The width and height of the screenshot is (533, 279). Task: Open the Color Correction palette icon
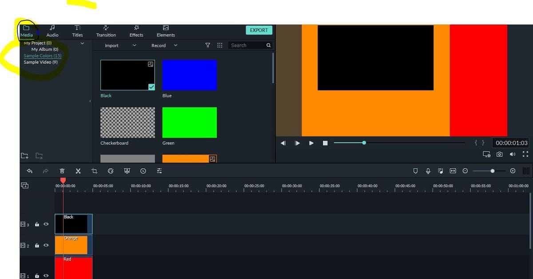[x=111, y=170]
